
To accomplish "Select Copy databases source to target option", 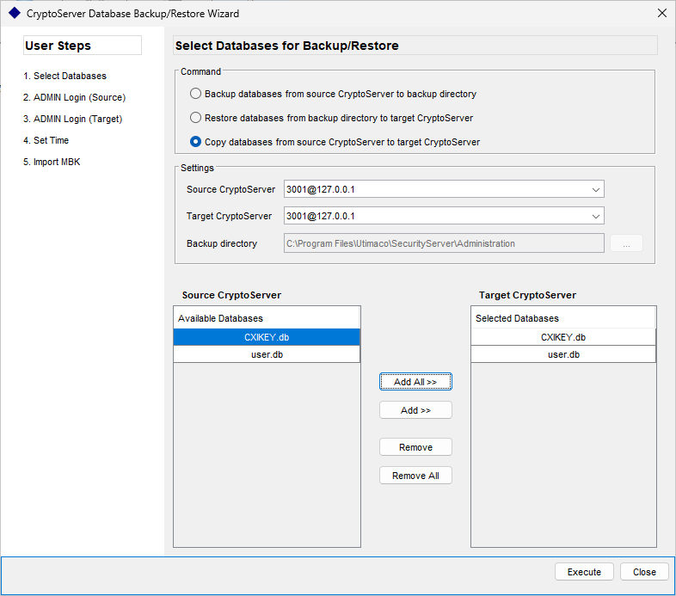I will tap(195, 142).
